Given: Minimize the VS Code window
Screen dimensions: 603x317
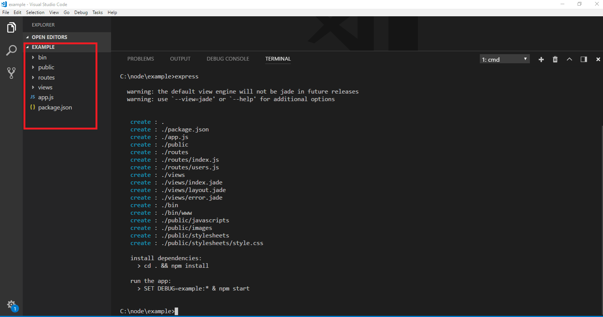Looking at the screenshot, I should [562, 4].
